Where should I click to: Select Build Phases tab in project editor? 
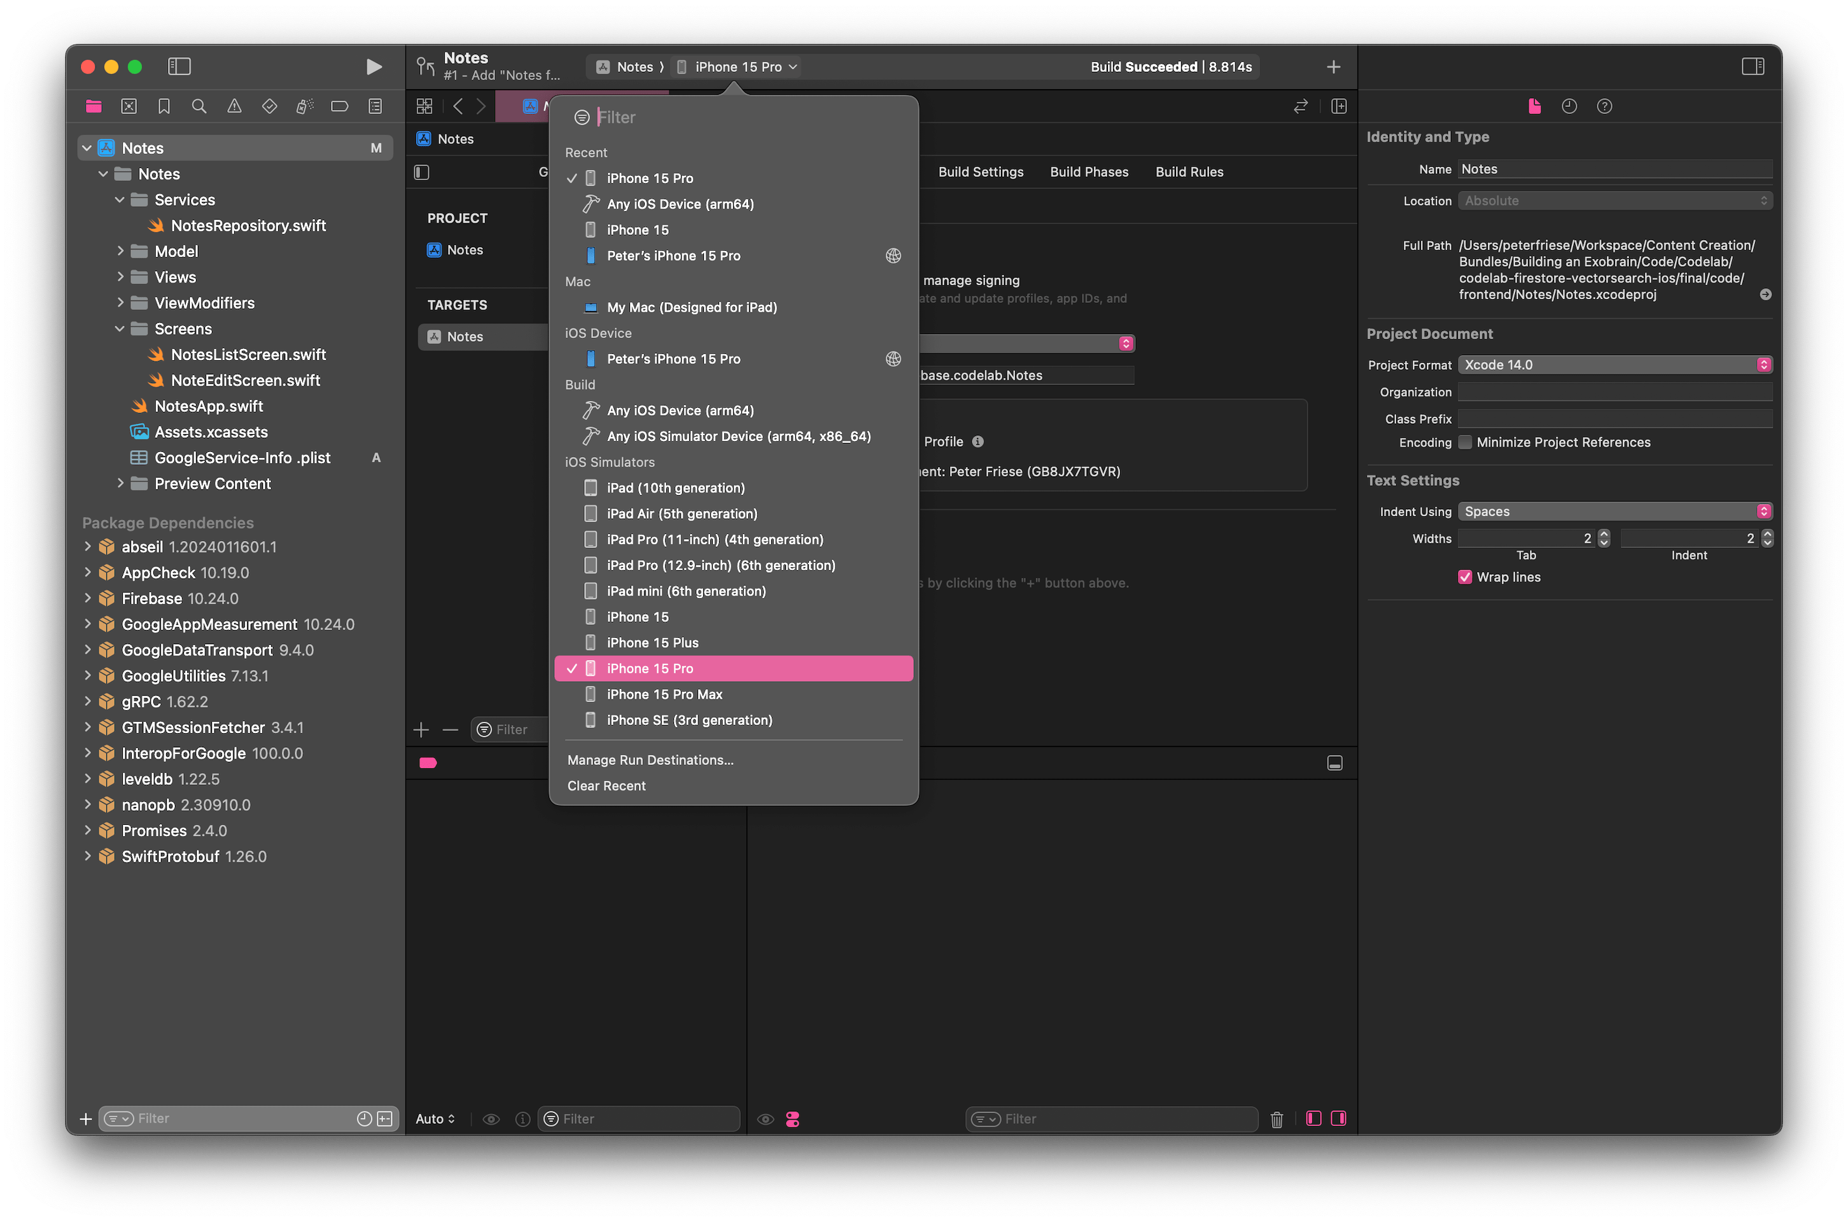click(x=1088, y=172)
